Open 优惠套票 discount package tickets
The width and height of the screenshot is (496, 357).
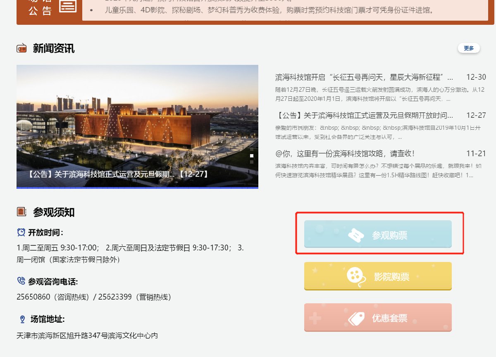click(x=378, y=317)
